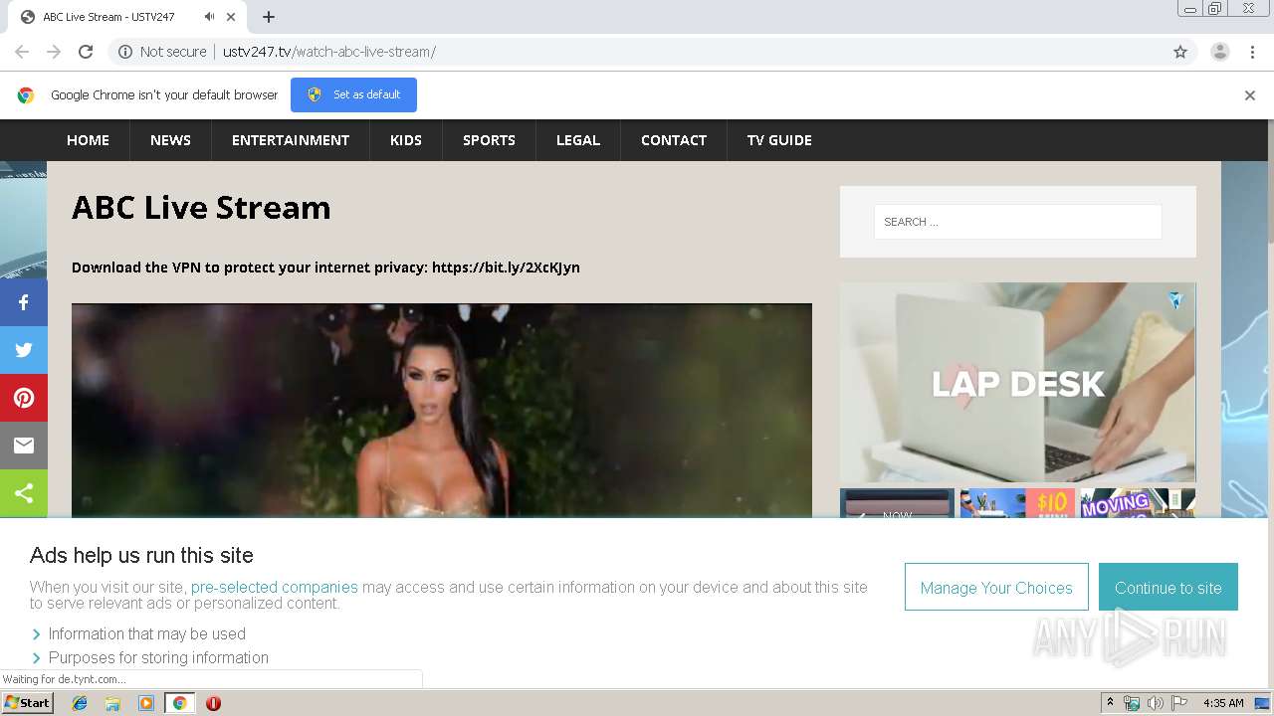Click the Set as default button
Viewport: 1274px width, 716px height.
(353, 95)
